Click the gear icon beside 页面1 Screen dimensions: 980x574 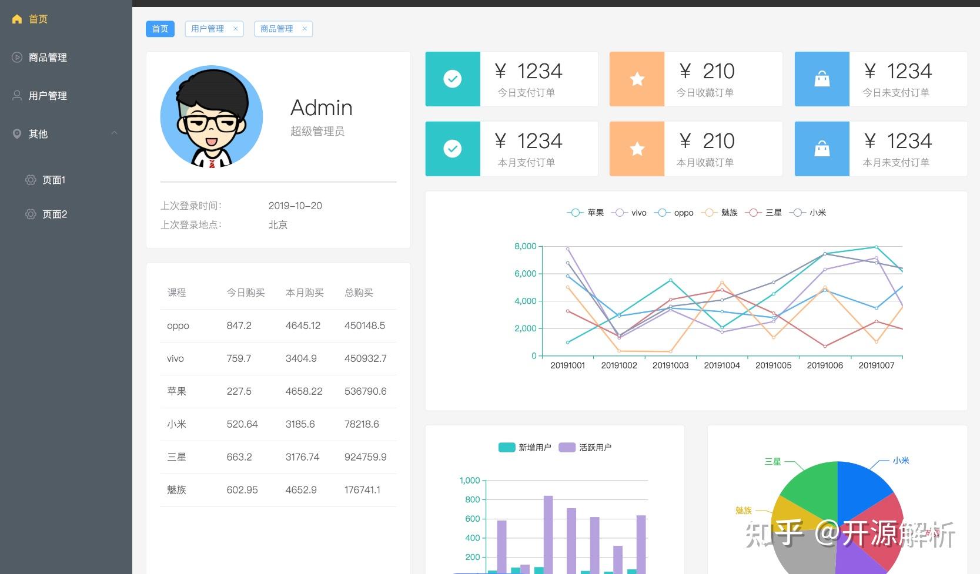pos(31,180)
